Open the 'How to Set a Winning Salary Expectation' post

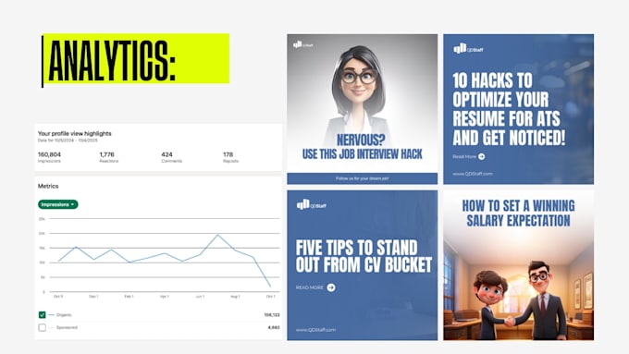[518, 265]
